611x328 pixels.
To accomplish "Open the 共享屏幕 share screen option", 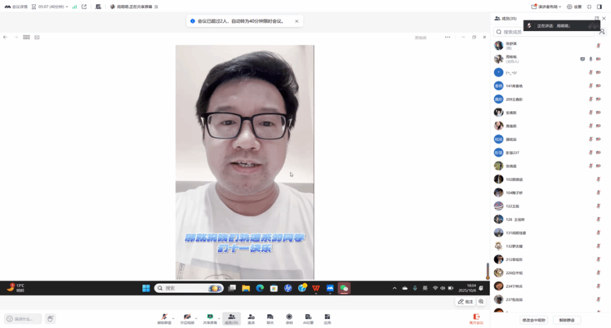I will click(210, 317).
